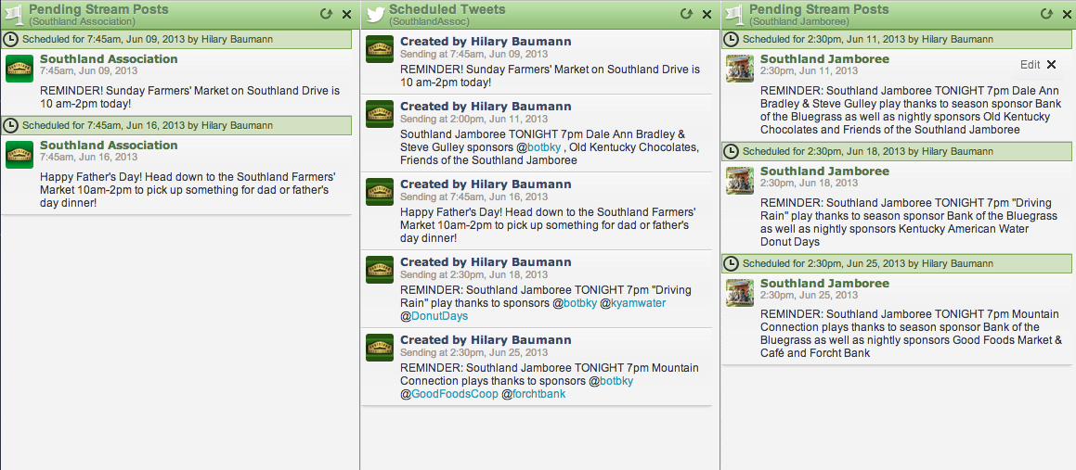Edit the Jun 11 Southland Jamboree post

coord(1030,64)
